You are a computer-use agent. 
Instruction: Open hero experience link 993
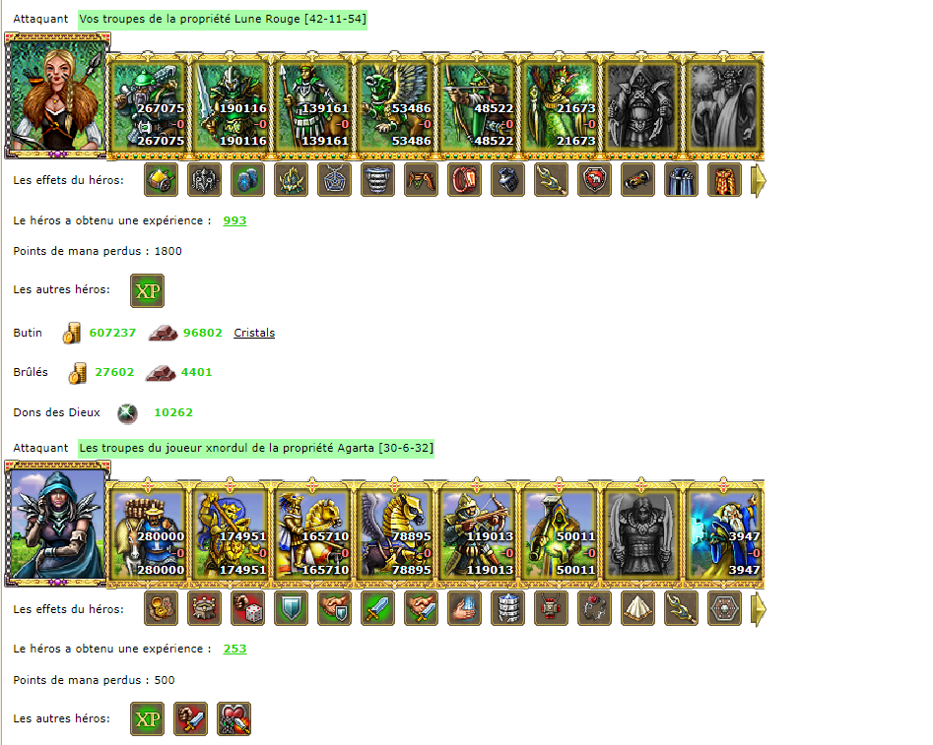pos(234,220)
